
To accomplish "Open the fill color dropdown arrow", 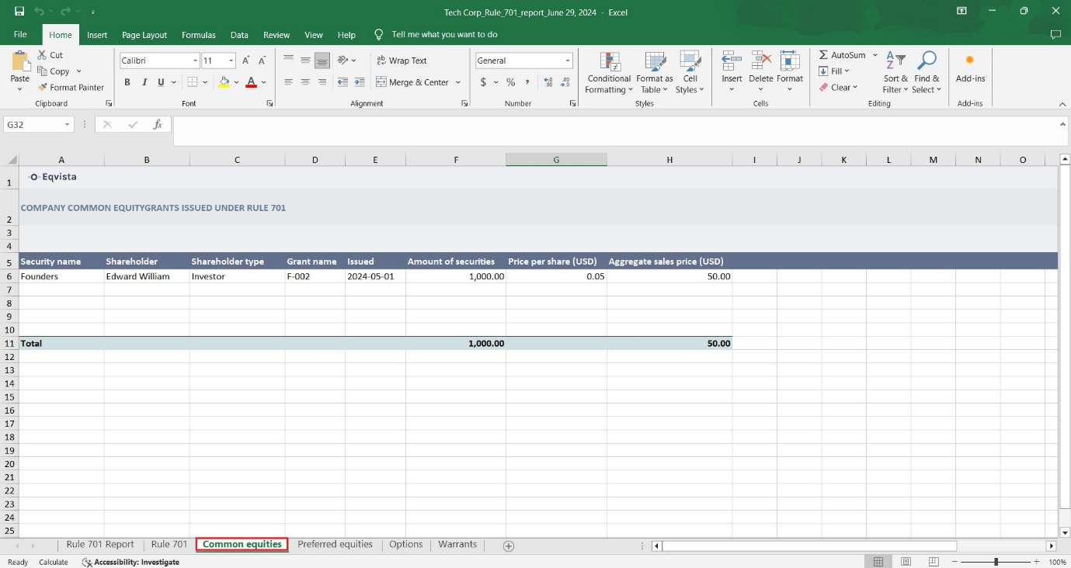I will [x=236, y=82].
